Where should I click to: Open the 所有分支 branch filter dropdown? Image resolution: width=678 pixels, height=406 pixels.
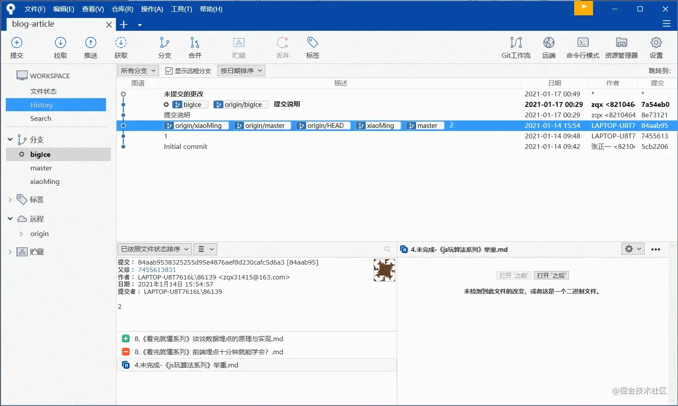138,71
